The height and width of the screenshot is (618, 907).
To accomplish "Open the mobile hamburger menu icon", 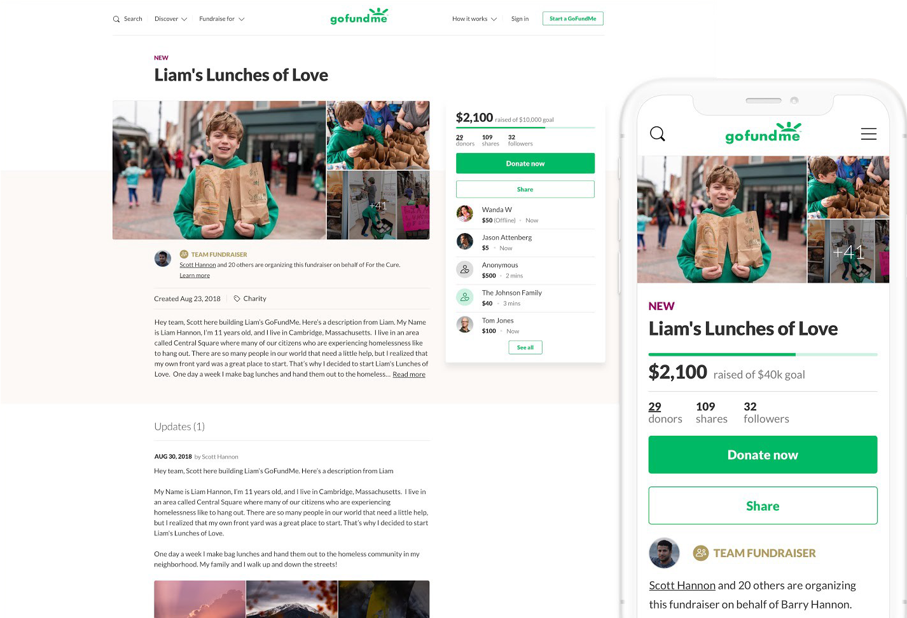I will [x=869, y=134].
